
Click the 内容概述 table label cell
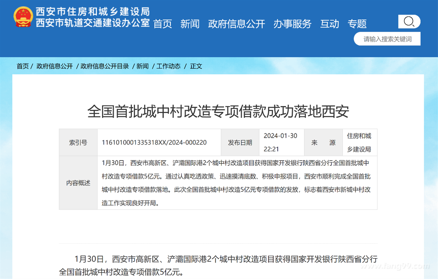pos(78,183)
